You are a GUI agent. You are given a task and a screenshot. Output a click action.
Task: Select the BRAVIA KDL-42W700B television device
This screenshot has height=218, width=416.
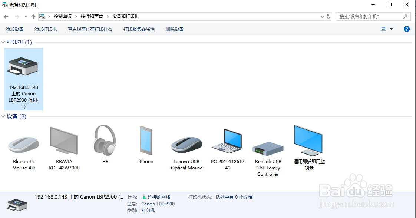(x=64, y=148)
